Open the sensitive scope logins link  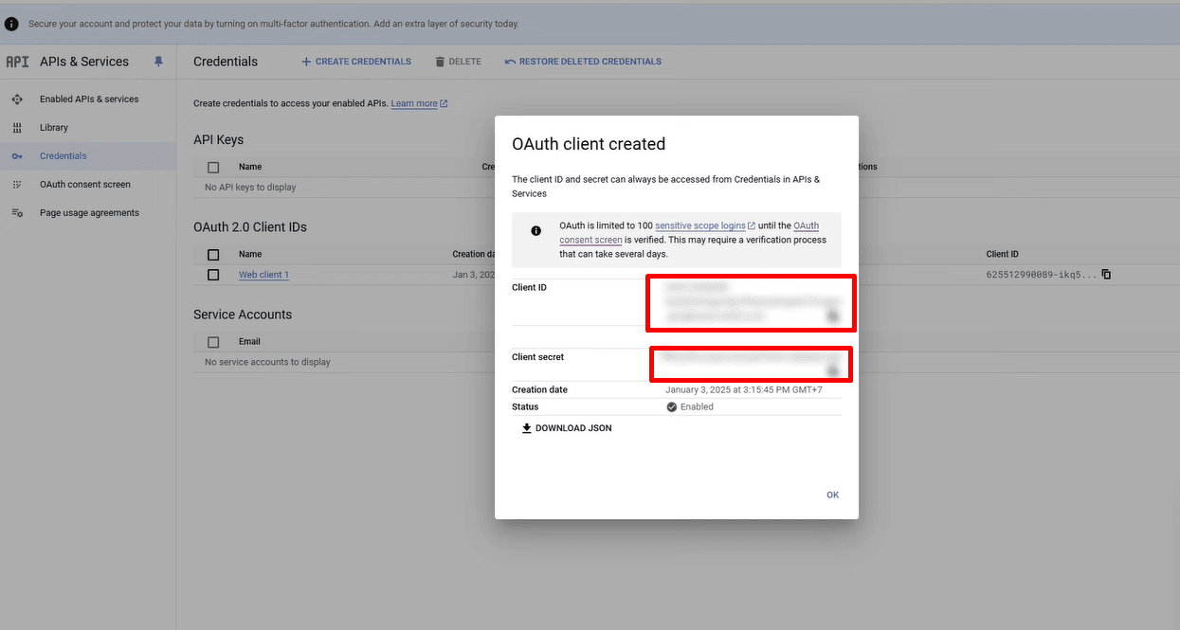pyautogui.click(x=705, y=225)
